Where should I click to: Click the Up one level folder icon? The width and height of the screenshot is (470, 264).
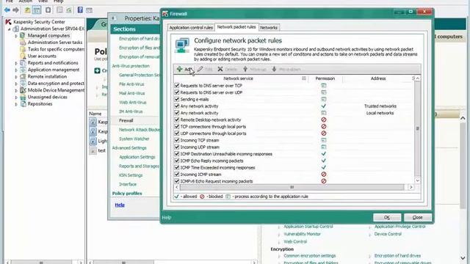click(27, 10)
